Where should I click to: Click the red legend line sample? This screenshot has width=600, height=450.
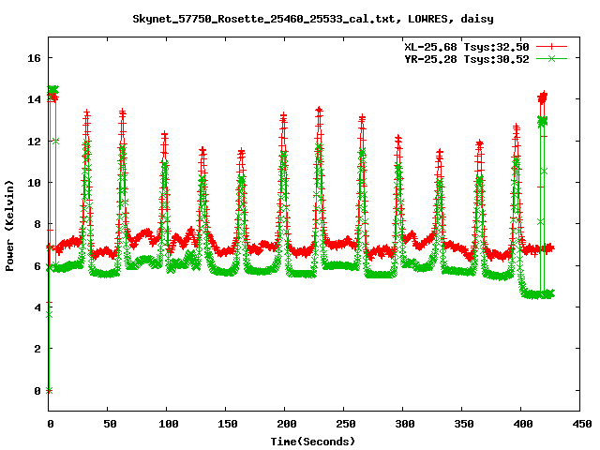(551, 47)
